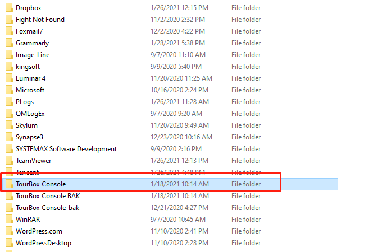Click the kingsoft folder icon

click(9, 67)
